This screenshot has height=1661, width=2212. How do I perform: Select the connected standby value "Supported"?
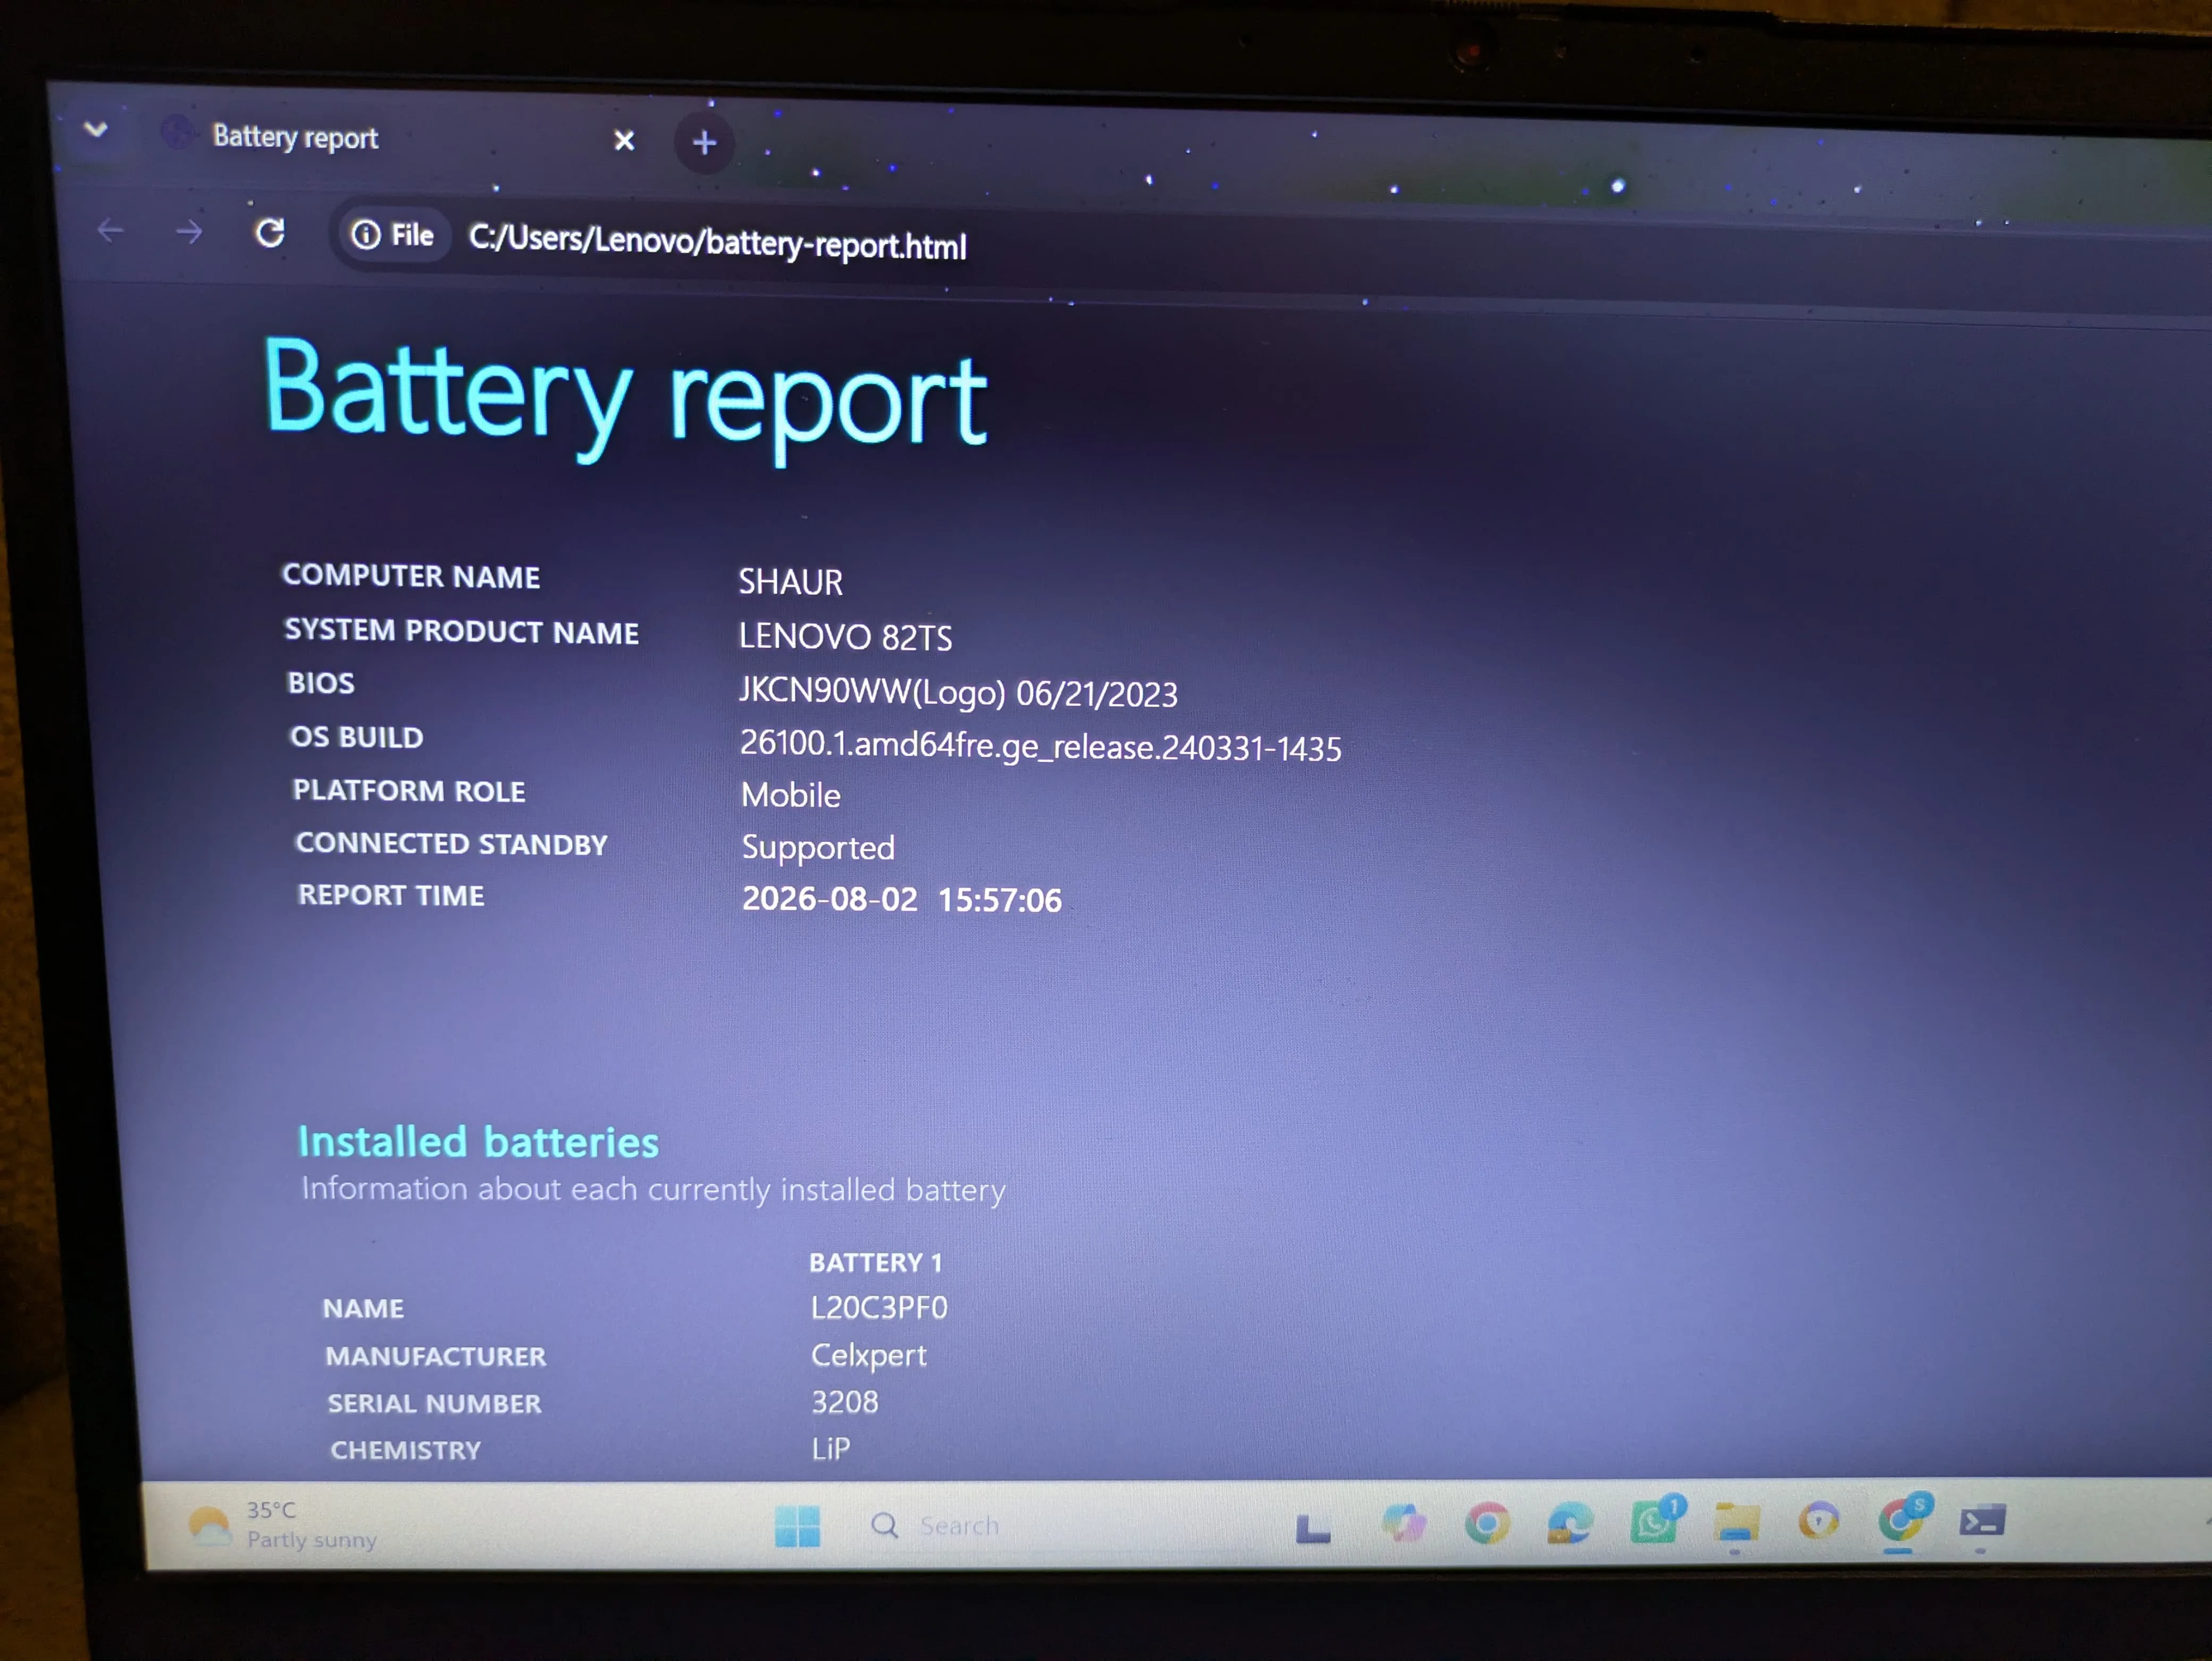(818, 848)
